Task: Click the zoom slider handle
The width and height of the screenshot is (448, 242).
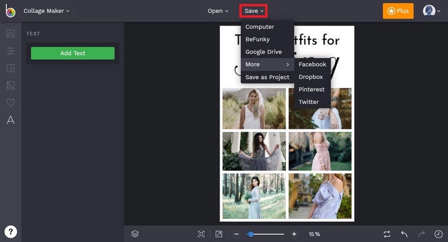Action: pos(250,234)
